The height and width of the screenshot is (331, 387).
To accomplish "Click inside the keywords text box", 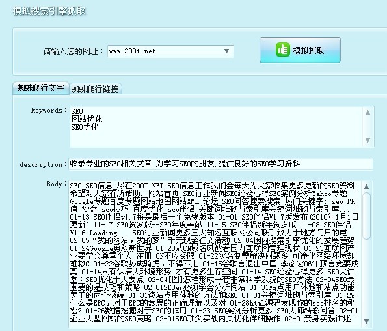I will pos(222,126).
